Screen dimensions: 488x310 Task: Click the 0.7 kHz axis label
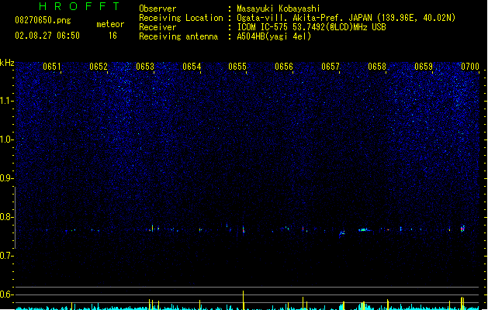point(6,256)
